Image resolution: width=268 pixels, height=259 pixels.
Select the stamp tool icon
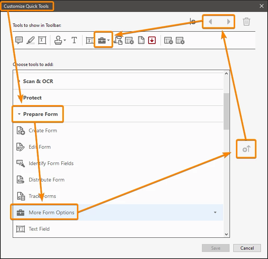pyautogui.click(x=58, y=40)
